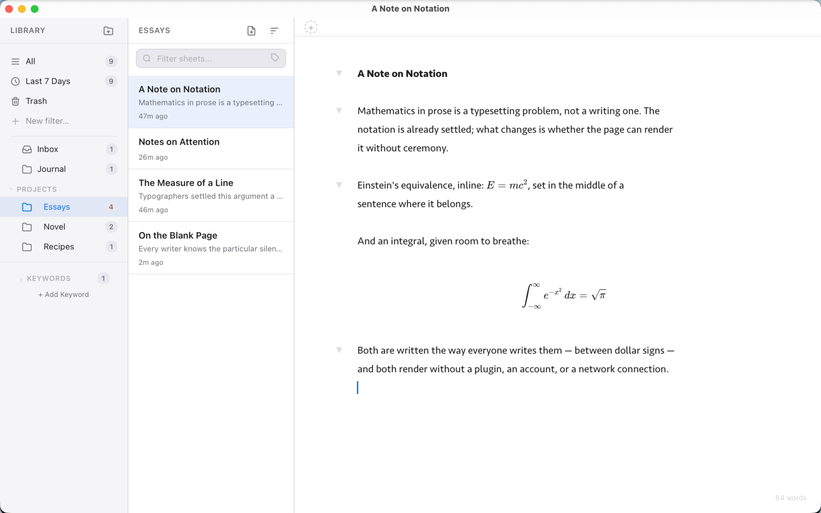Image resolution: width=821 pixels, height=513 pixels.
Task: Click the Recipes folder icon
Action: 27,247
